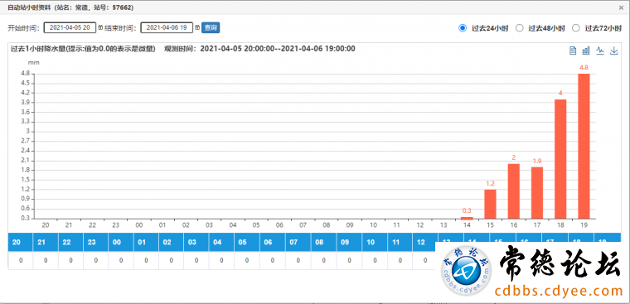The width and height of the screenshot is (630, 304).
Task: Click the bar labeled 1.2 at hour 15
Action: pos(490,204)
